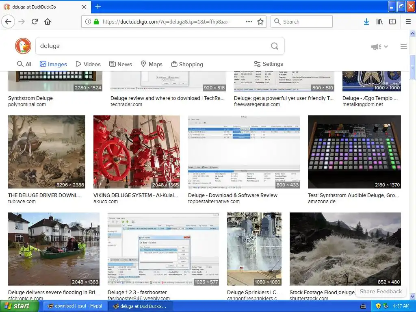Image resolution: width=416 pixels, height=312 pixels.
Task: Go back using browser back arrow
Action: (8, 22)
